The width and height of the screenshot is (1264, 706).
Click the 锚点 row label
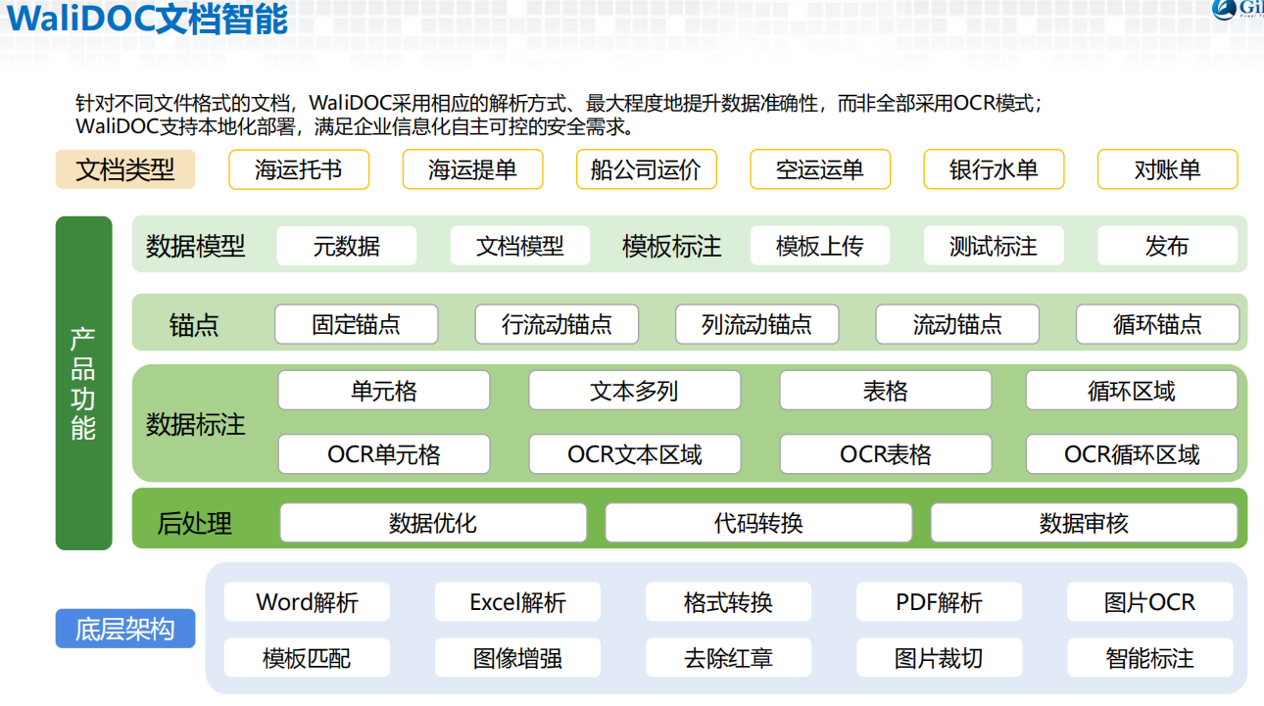(194, 325)
